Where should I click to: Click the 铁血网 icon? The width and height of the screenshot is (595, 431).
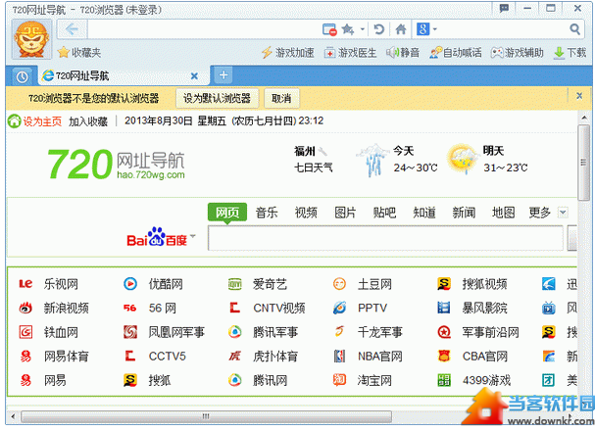click(25, 332)
